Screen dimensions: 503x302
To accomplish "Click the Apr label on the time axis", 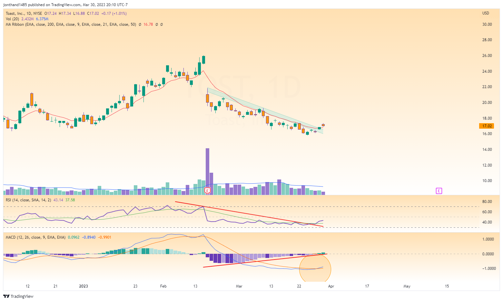I will [x=331, y=286].
